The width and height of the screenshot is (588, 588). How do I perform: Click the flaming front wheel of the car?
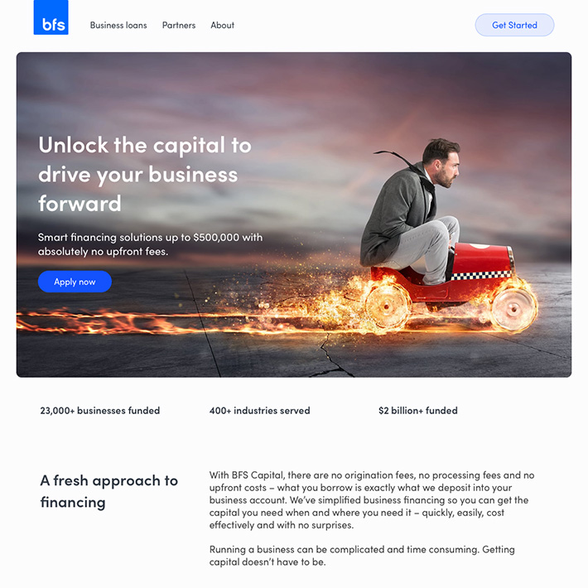pyautogui.click(x=513, y=310)
